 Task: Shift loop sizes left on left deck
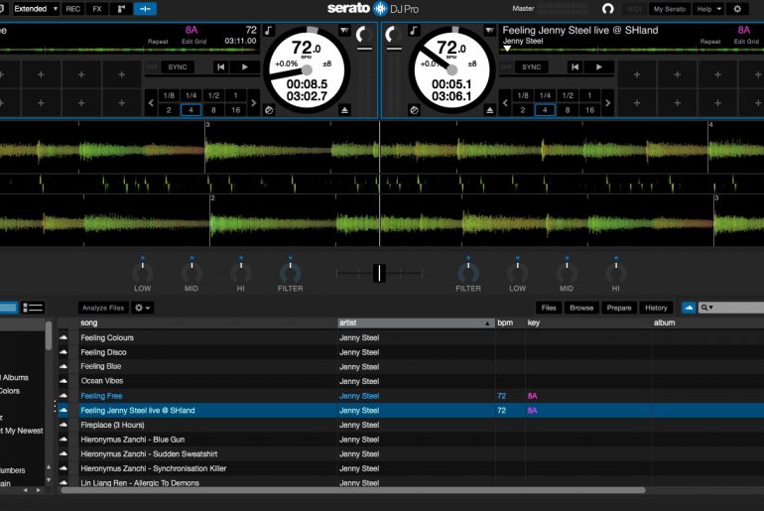click(x=151, y=103)
